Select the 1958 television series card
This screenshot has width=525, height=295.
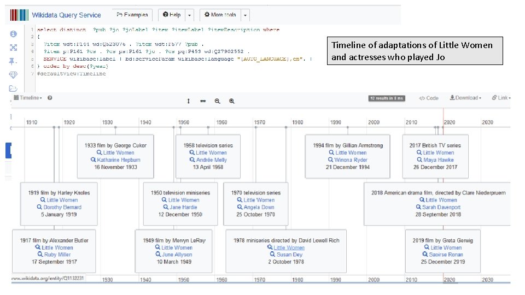pos(208,156)
